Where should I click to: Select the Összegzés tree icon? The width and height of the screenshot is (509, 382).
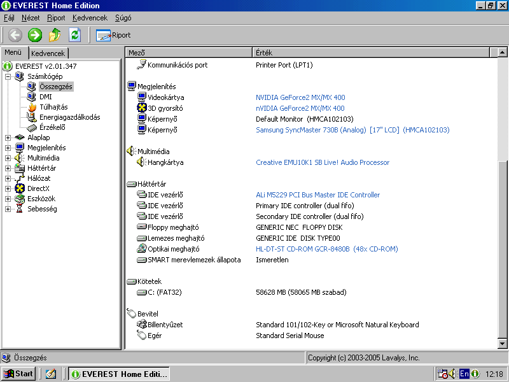[x=31, y=87]
